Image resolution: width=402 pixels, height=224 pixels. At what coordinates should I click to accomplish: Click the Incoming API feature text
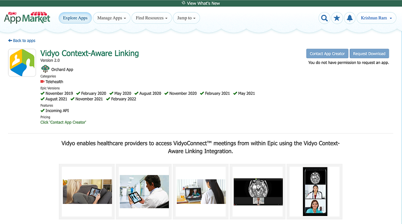coord(57,110)
